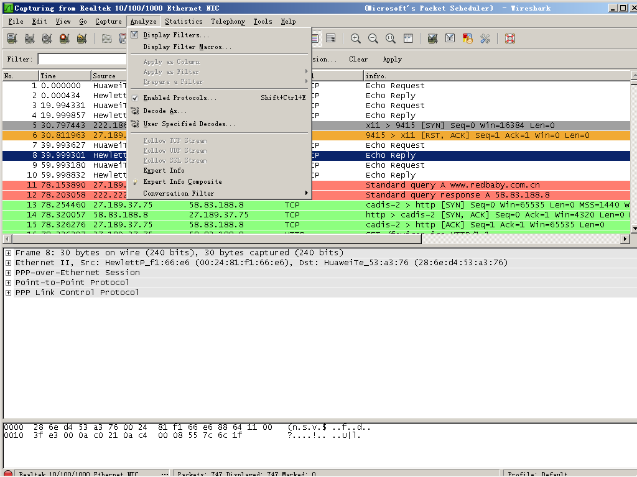Edit capture filters from the toolbar
The width and height of the screenshot is (637, 477).
tap(433, 39)
